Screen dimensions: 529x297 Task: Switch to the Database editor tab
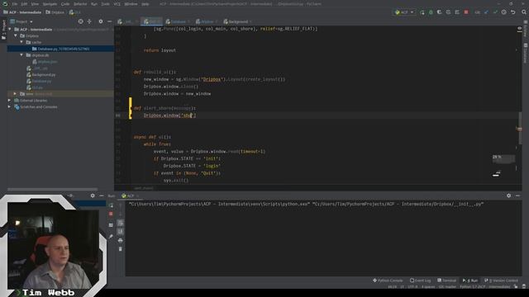point(178,21)
